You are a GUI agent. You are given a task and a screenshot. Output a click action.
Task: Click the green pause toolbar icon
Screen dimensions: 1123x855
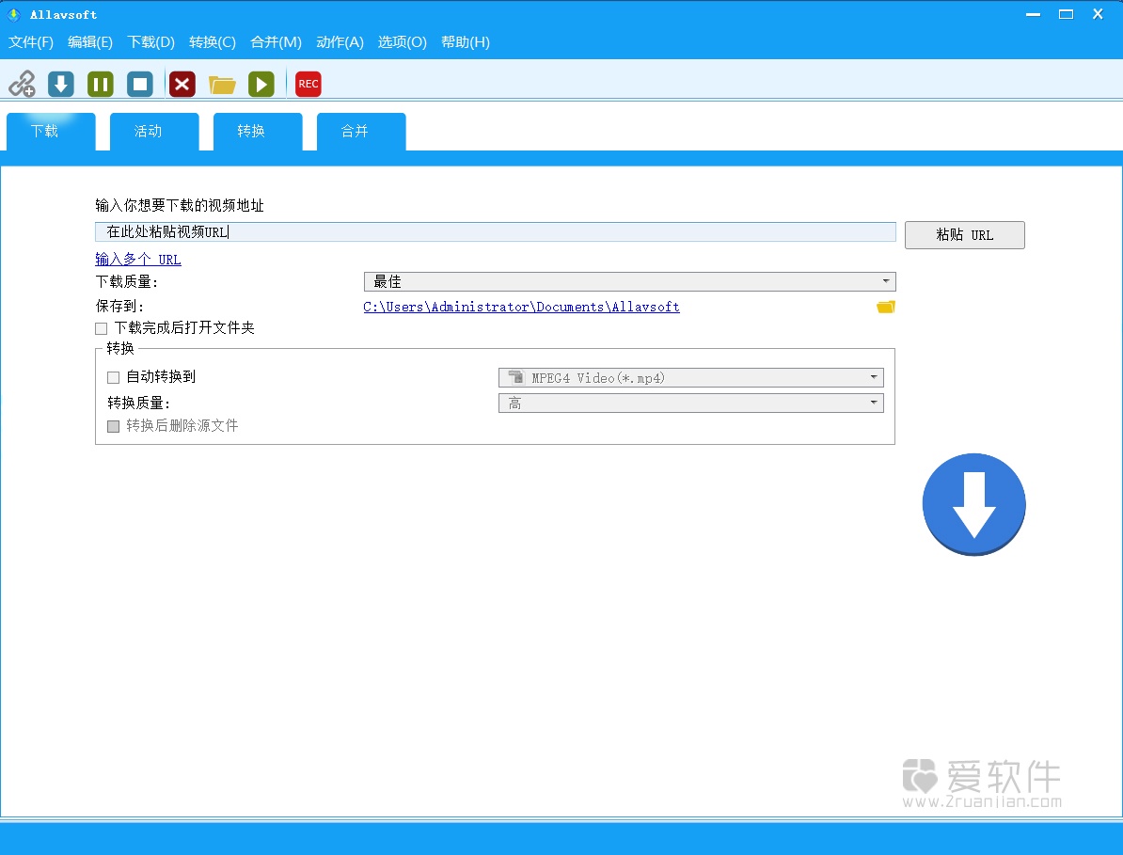101,84
